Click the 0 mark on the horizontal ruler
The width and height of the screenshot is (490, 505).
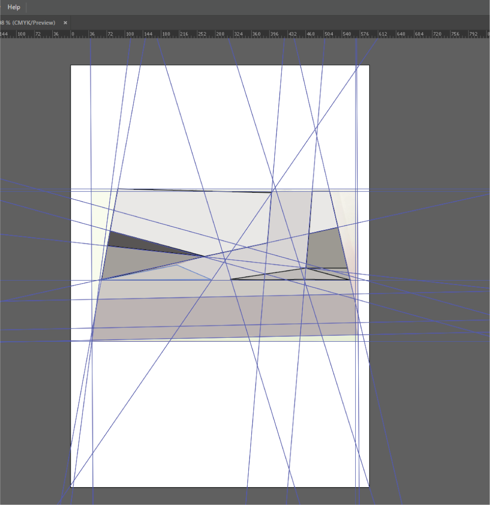pyautogui.click(x=73, y=35)
